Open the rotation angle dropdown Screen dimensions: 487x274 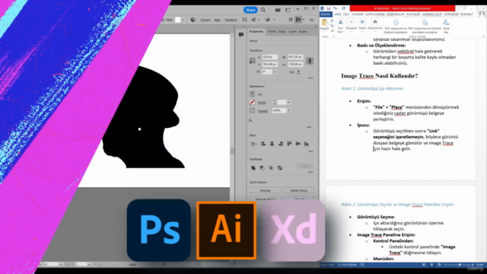click(275, 72)
